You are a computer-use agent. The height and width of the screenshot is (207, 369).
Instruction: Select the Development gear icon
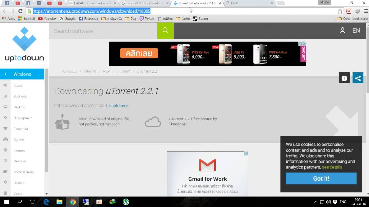pyautogui.click(x=5, y=118)
